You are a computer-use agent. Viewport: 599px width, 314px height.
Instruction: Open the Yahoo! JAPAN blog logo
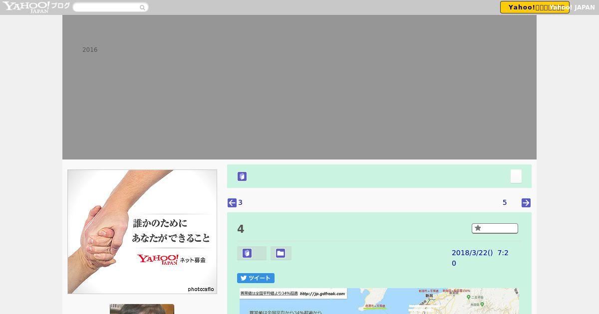pyautogui.click(x=36, y=7)
